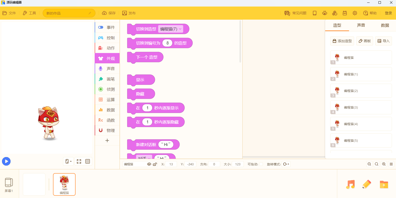This screenshot has width=396, height=198.
Task: Click the honeycomb icon in top toolbar
Action: 334,13
